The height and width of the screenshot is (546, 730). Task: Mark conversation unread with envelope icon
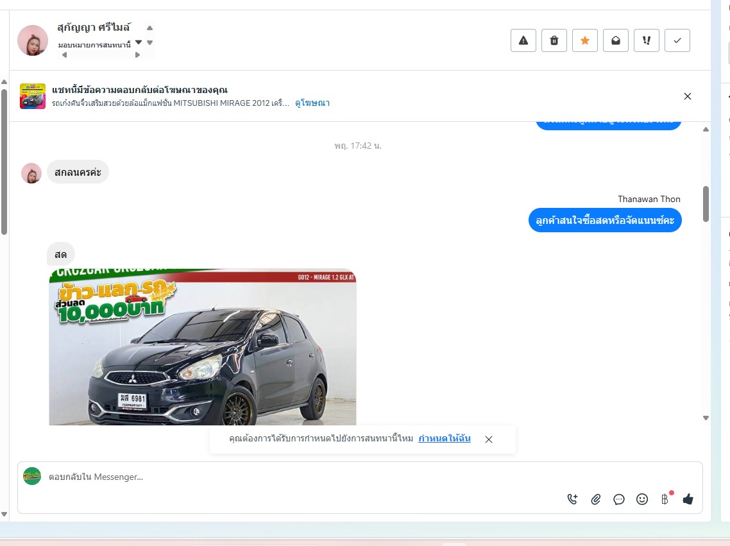[x=615, y=40]
